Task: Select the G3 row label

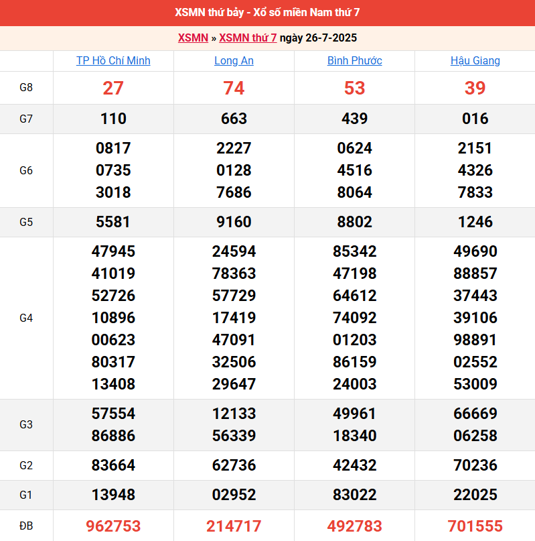Action: [26, 425]
